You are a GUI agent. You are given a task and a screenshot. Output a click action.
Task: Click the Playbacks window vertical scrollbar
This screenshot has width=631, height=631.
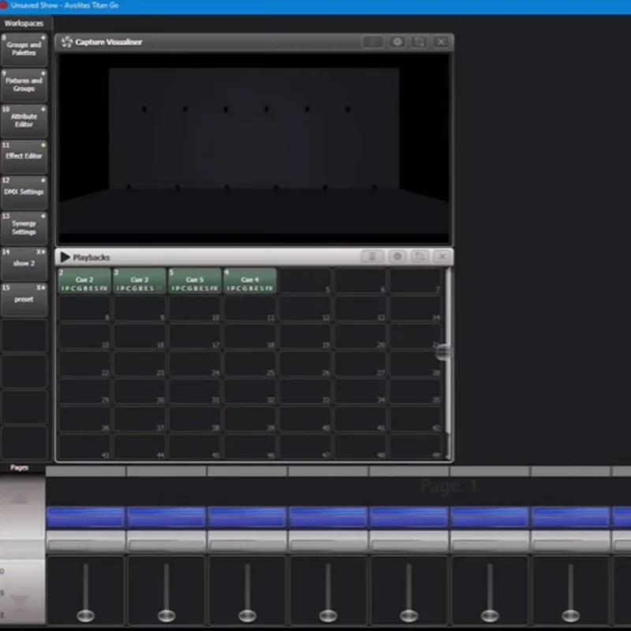(x=446, y=352)
